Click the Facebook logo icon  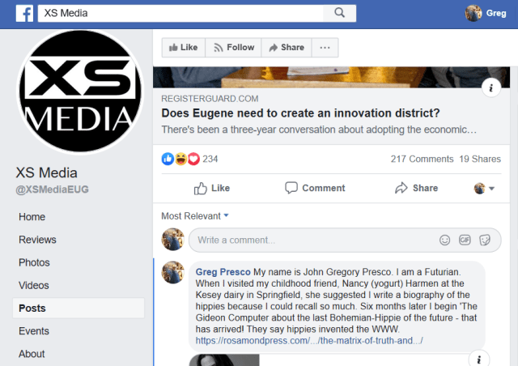(25, 14)
